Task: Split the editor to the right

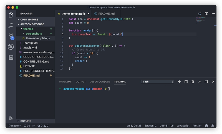Action: click(206, 14)
